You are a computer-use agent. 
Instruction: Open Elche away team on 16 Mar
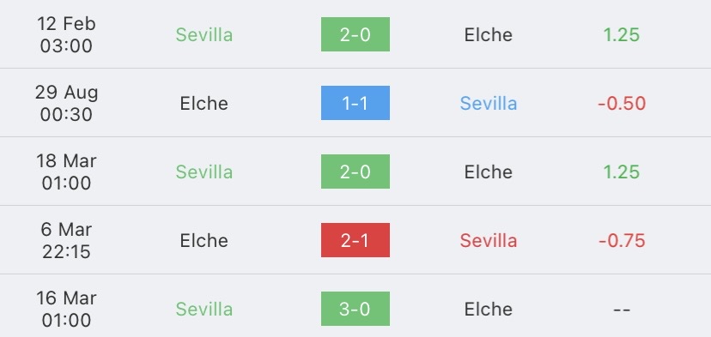pos(489,310)
